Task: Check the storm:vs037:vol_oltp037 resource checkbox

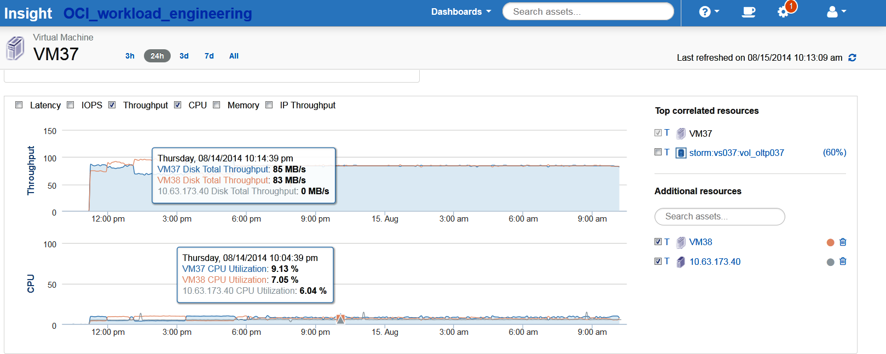Action: (658, 152)
